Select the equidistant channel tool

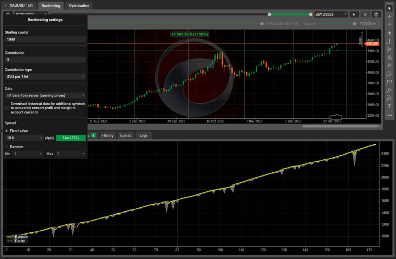pos(389,58)
